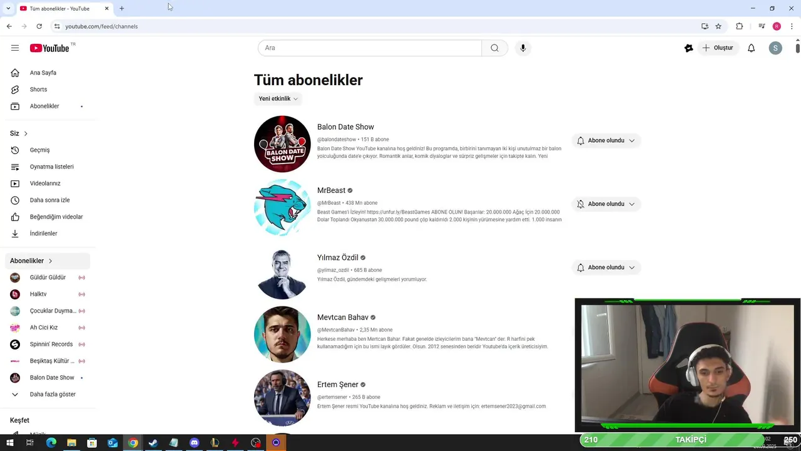This screenshot has width=801, height=451.
Task: Click the install app icon in address bar
Action: [x=705, y=26]
